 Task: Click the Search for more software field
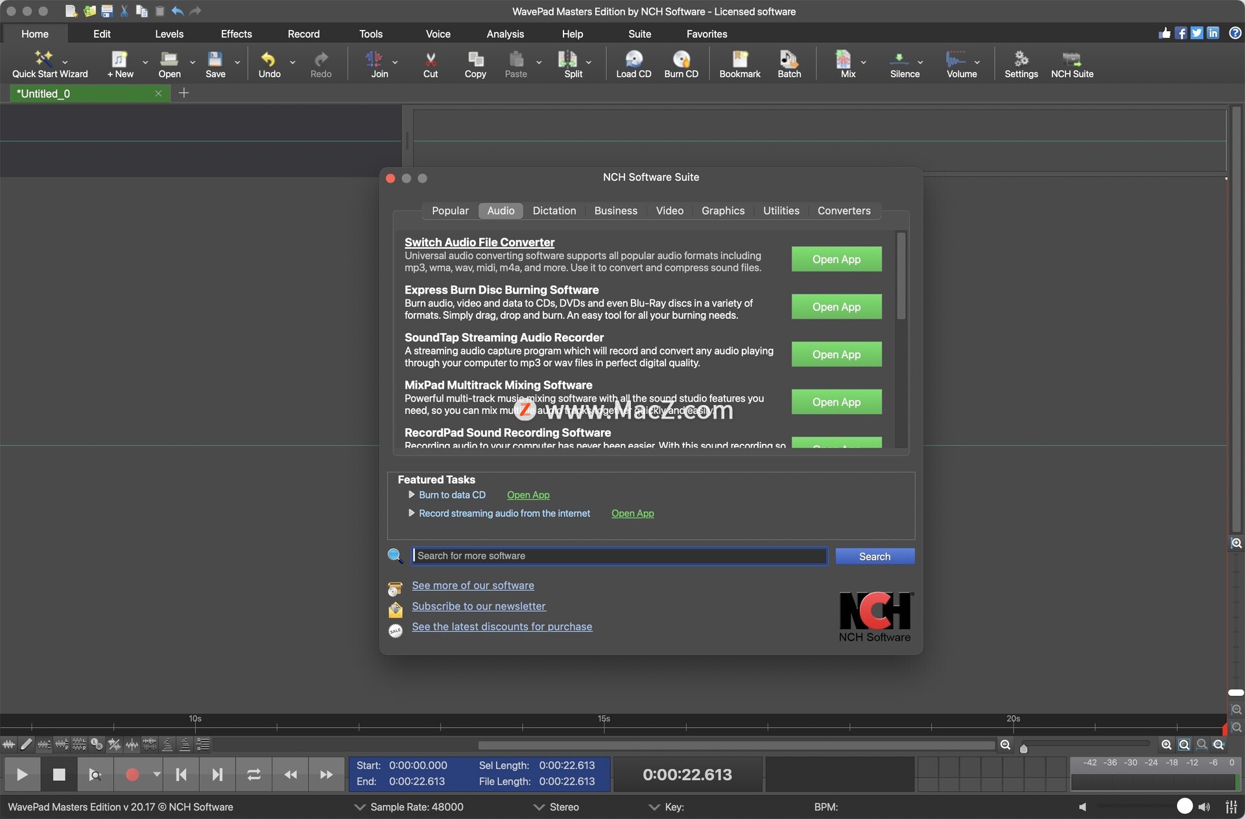tap(619, 556)
